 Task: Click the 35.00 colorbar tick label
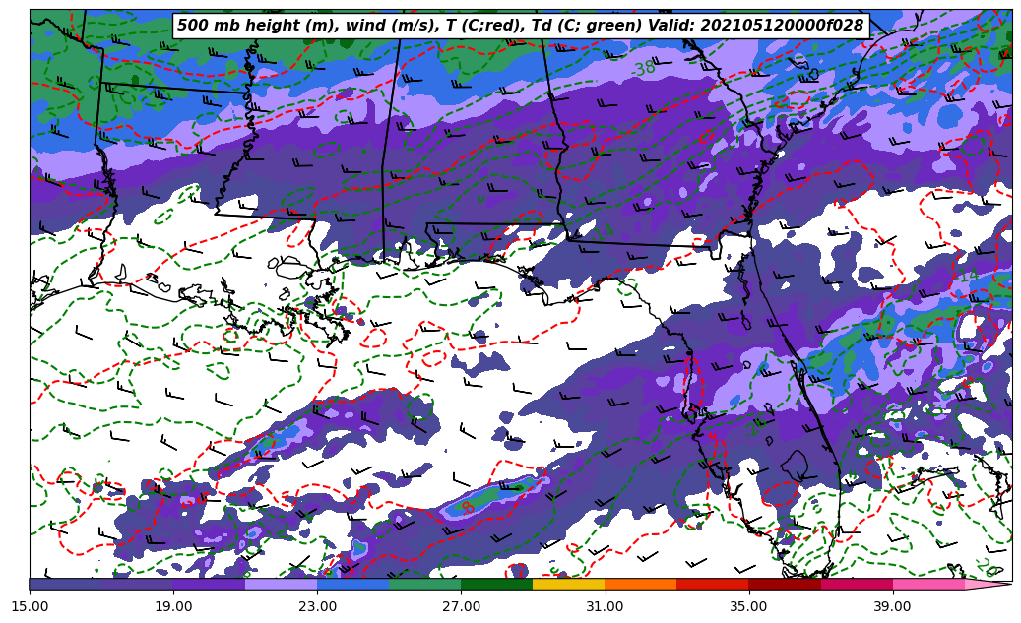[x=748, y=606]
